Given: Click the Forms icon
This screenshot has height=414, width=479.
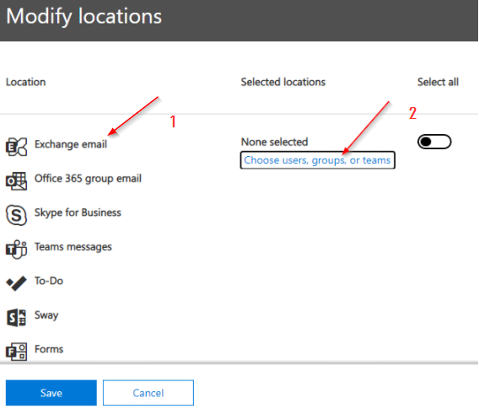Looking at the screenshot, I should (x=17, y=352).
